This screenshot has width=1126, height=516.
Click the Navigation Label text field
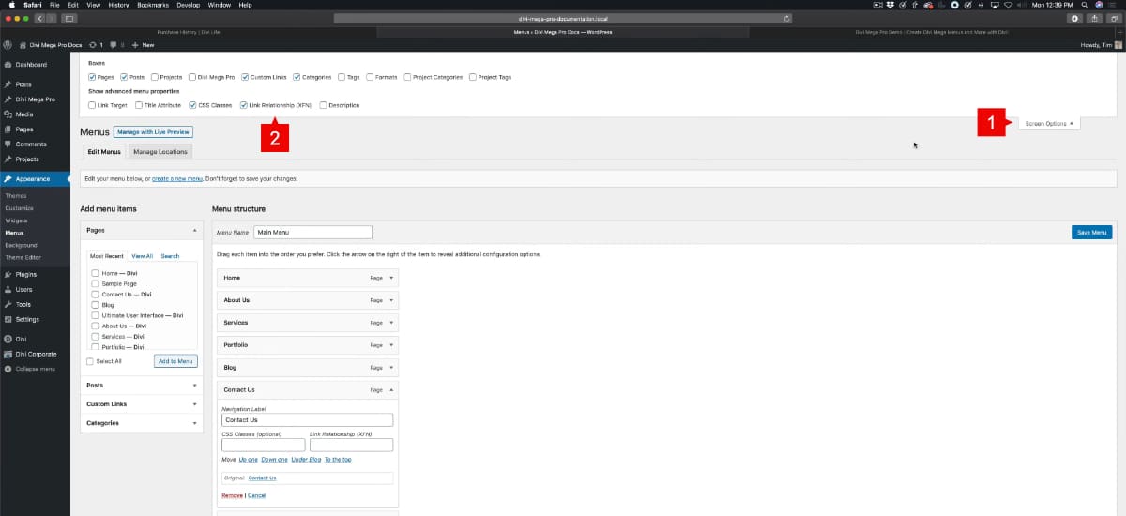point(307,420)
